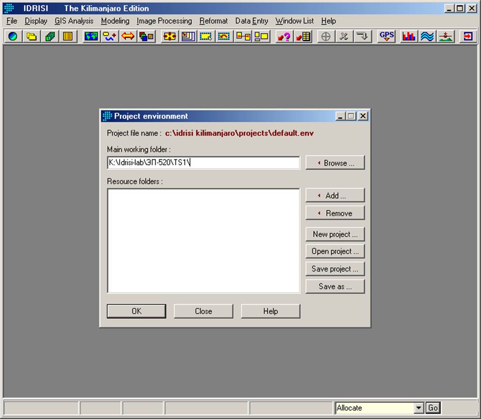Minimize the Project environment dialog
The width and height of the screenshot is (481, 419).
(x=340, y=117)
